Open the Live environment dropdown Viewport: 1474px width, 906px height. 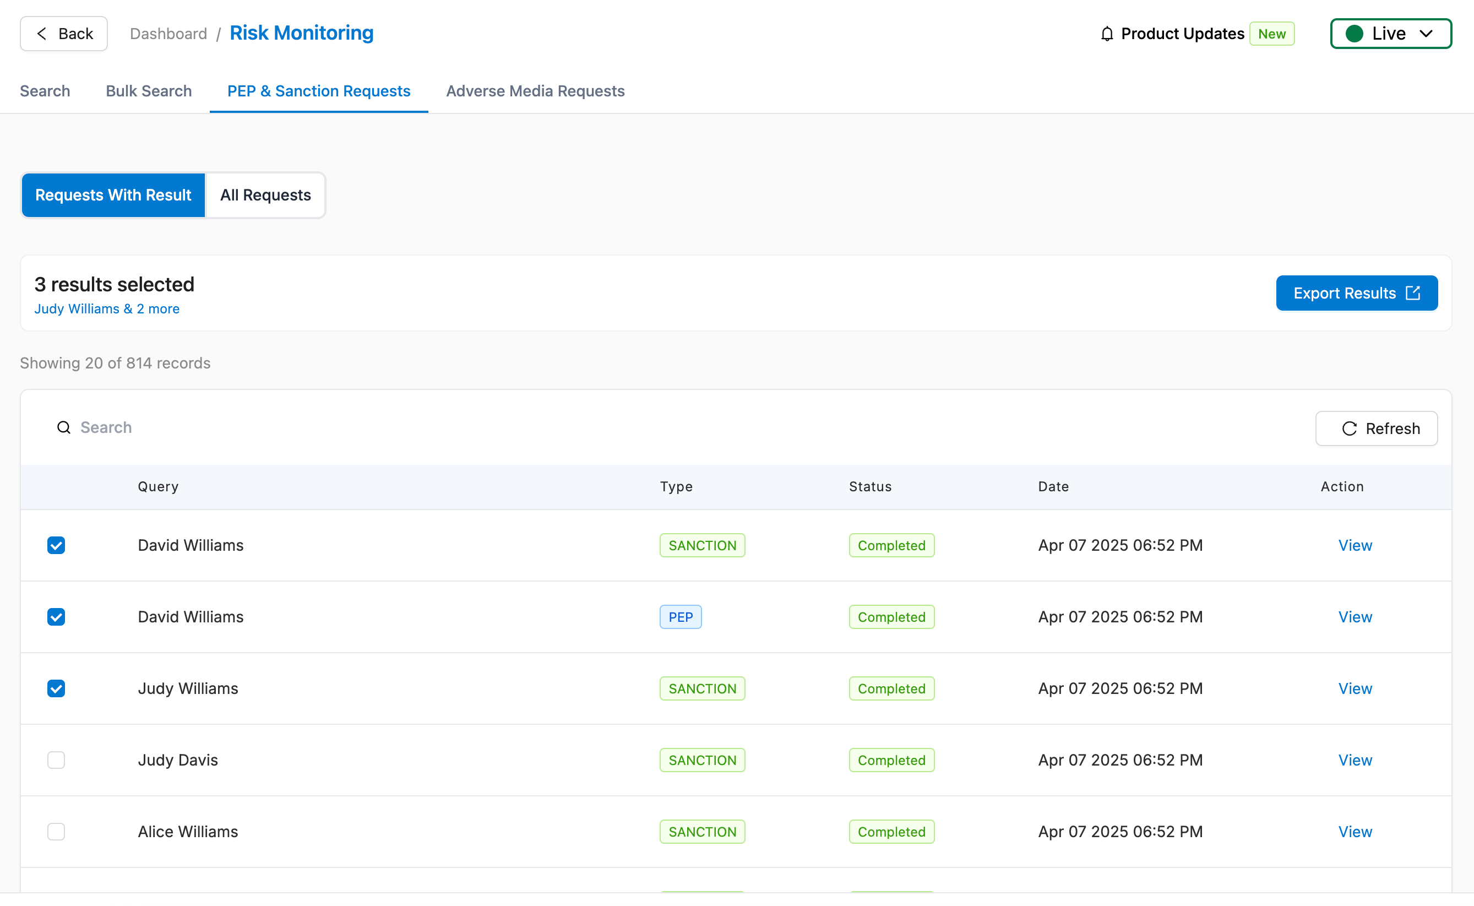click(x=1391, y=34)
